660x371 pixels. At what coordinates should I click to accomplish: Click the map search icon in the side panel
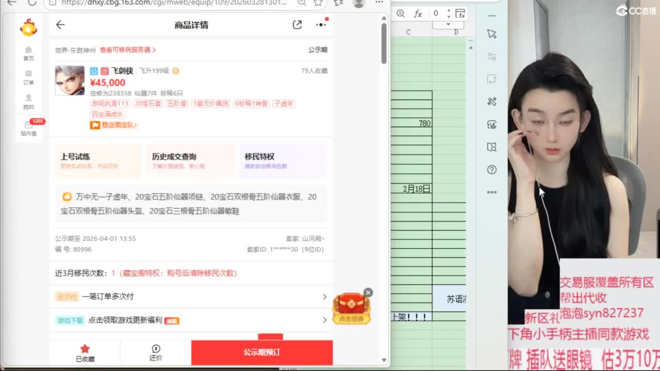(x=492, y=147)
